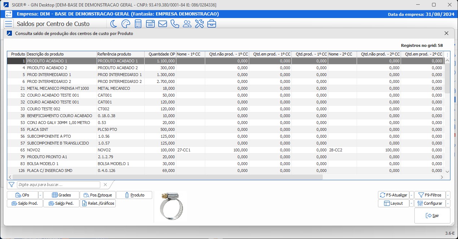Click the notes card icon in the toolbar
The height and width of the screenshot is (239, 458).
point(150,23)
